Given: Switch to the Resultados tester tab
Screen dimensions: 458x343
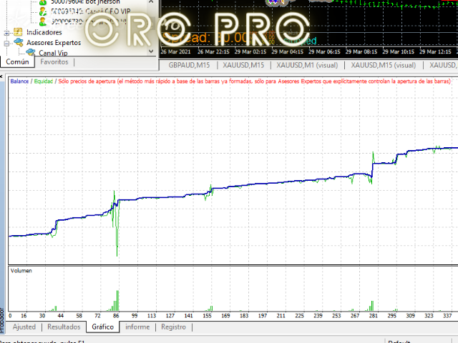Looking at the screenshot, I should 64,327.
